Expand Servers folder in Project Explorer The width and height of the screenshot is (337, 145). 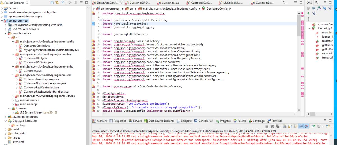(x=2, y=8)
